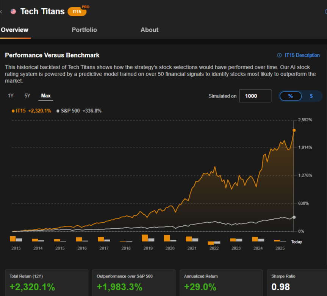Switch chart display to percent mode
This screenshot has height=296, width=327.
(291, 96)
